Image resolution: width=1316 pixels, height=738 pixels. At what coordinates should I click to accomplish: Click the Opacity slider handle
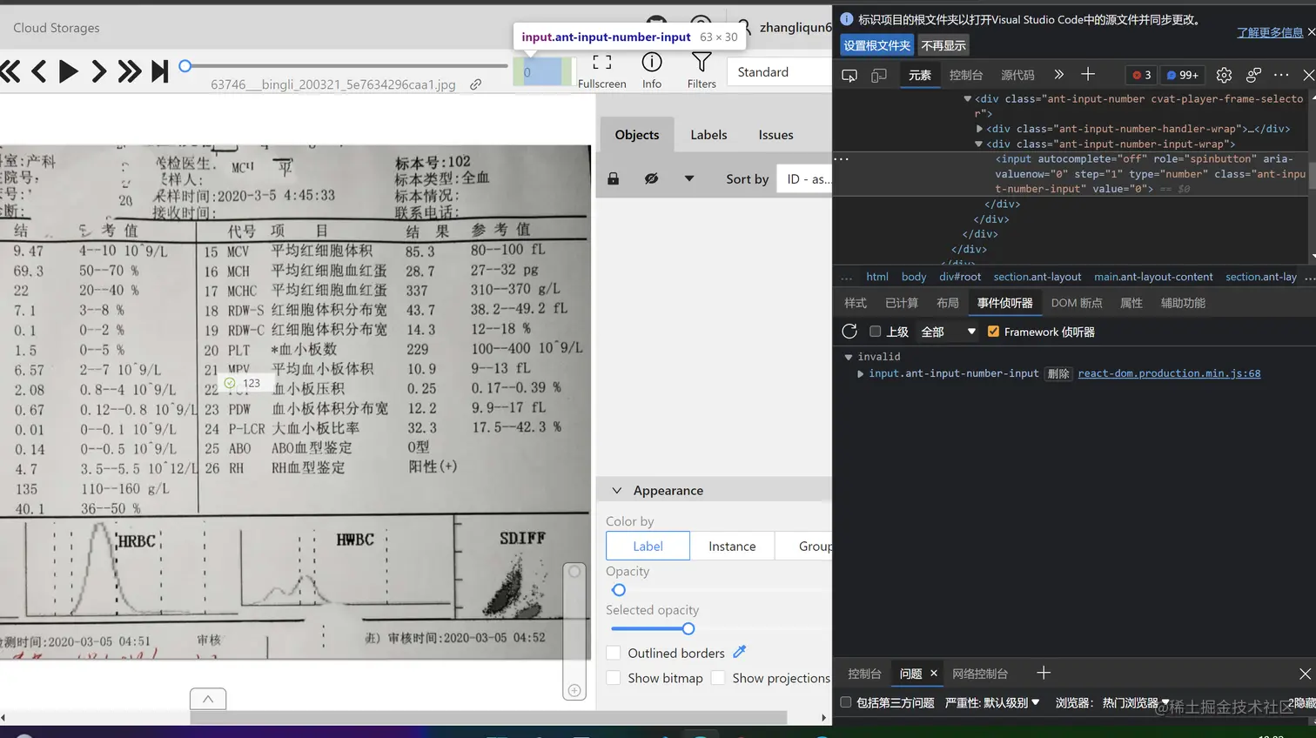pyautogui.click(x=619, y=590)
